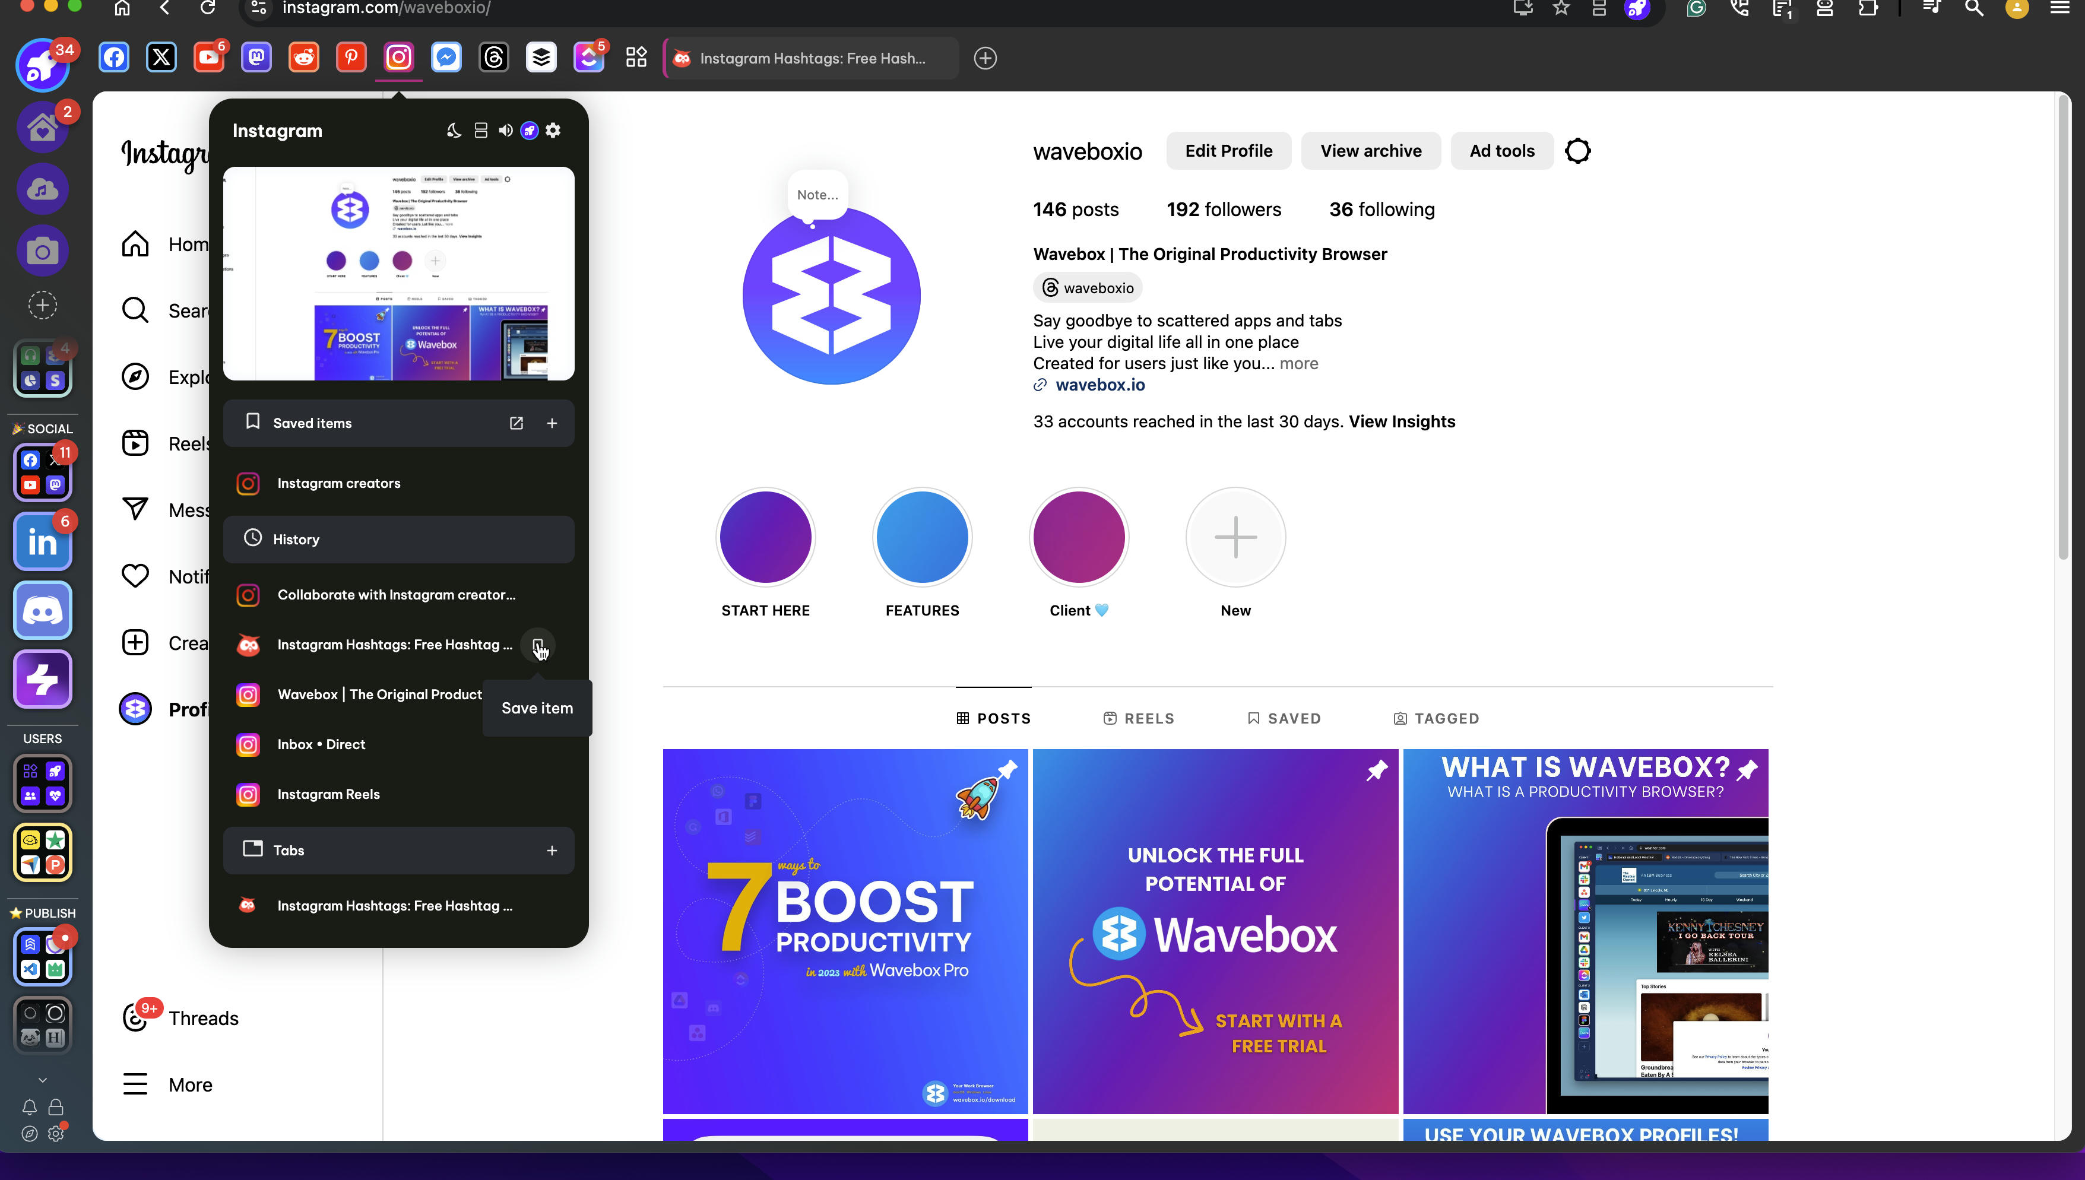Switch to the TAGGED tab
The image size is (2085, 1180).
(1437, 719)
